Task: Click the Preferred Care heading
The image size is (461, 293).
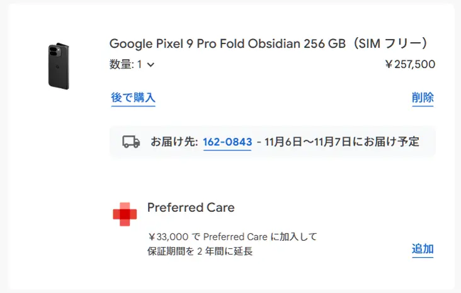Action: 191,207
